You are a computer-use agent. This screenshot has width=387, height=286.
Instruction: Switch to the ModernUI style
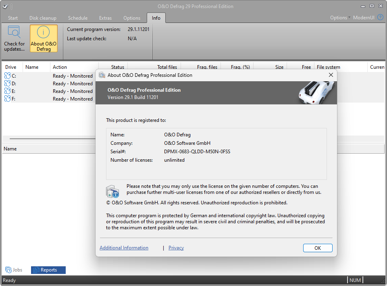click(x=364, y=17)
